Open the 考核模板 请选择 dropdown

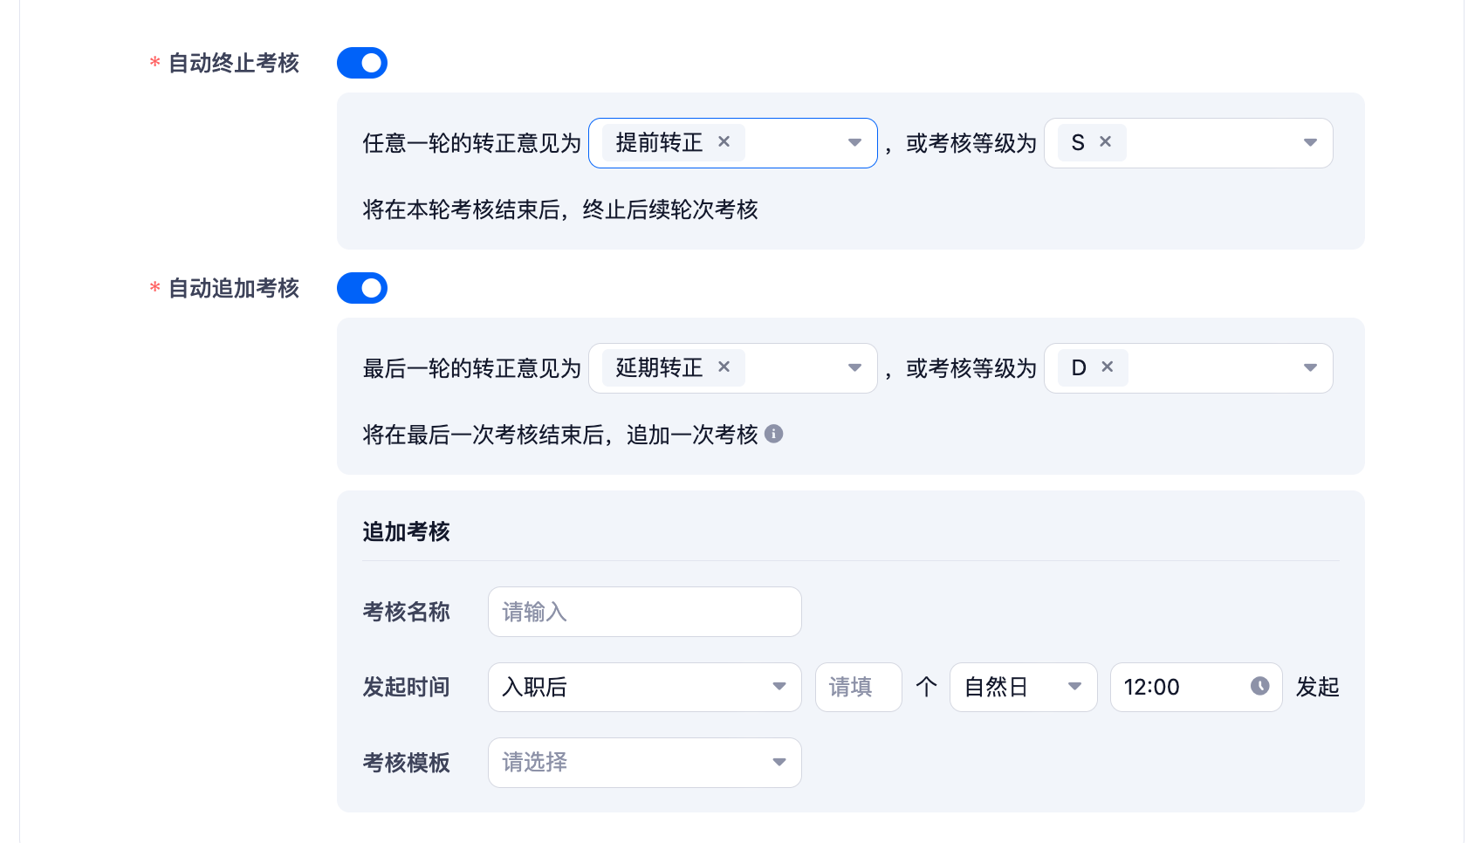(x=644, y=763)
